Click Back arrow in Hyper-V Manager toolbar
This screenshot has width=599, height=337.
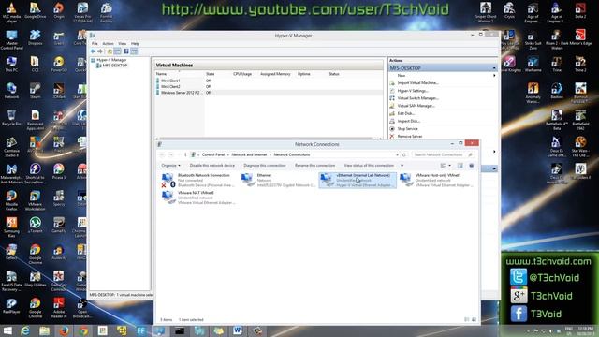tap(93, 51)
